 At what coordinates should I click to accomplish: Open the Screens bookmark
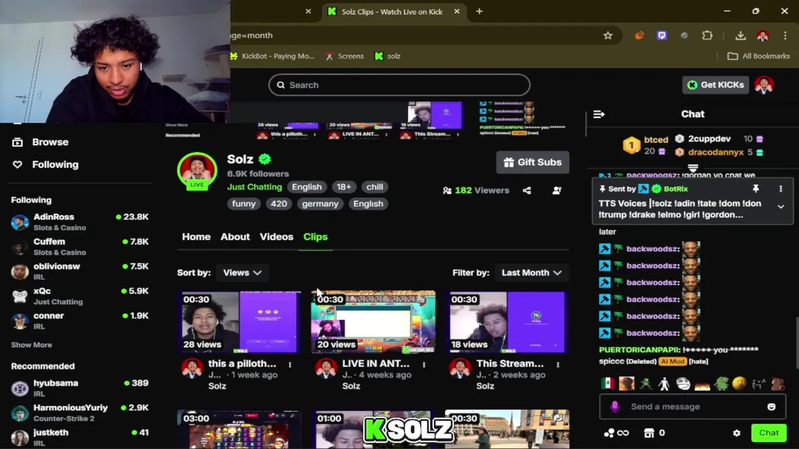point(345,56)
